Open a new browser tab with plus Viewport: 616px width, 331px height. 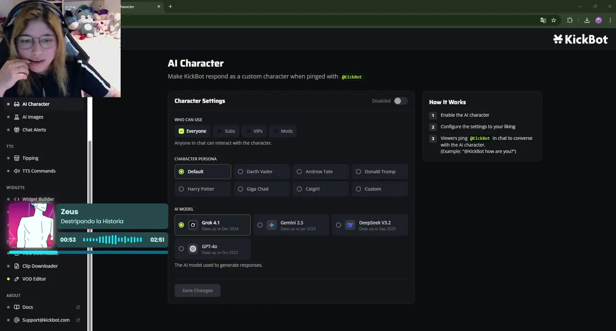[x=170, y=6]
